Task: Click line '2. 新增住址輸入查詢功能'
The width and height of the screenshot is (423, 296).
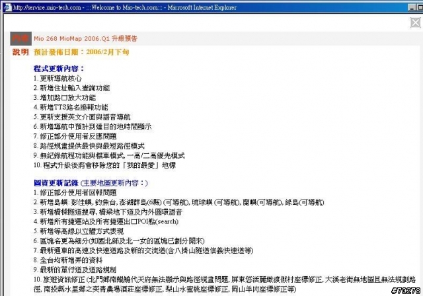Action: [71, 88]
